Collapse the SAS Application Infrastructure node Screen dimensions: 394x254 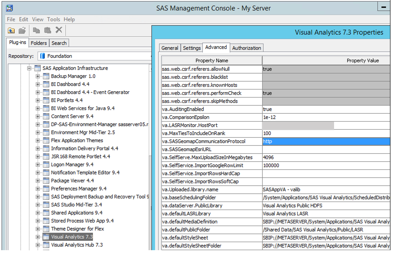pyautogui.click(x=29, y=68)
